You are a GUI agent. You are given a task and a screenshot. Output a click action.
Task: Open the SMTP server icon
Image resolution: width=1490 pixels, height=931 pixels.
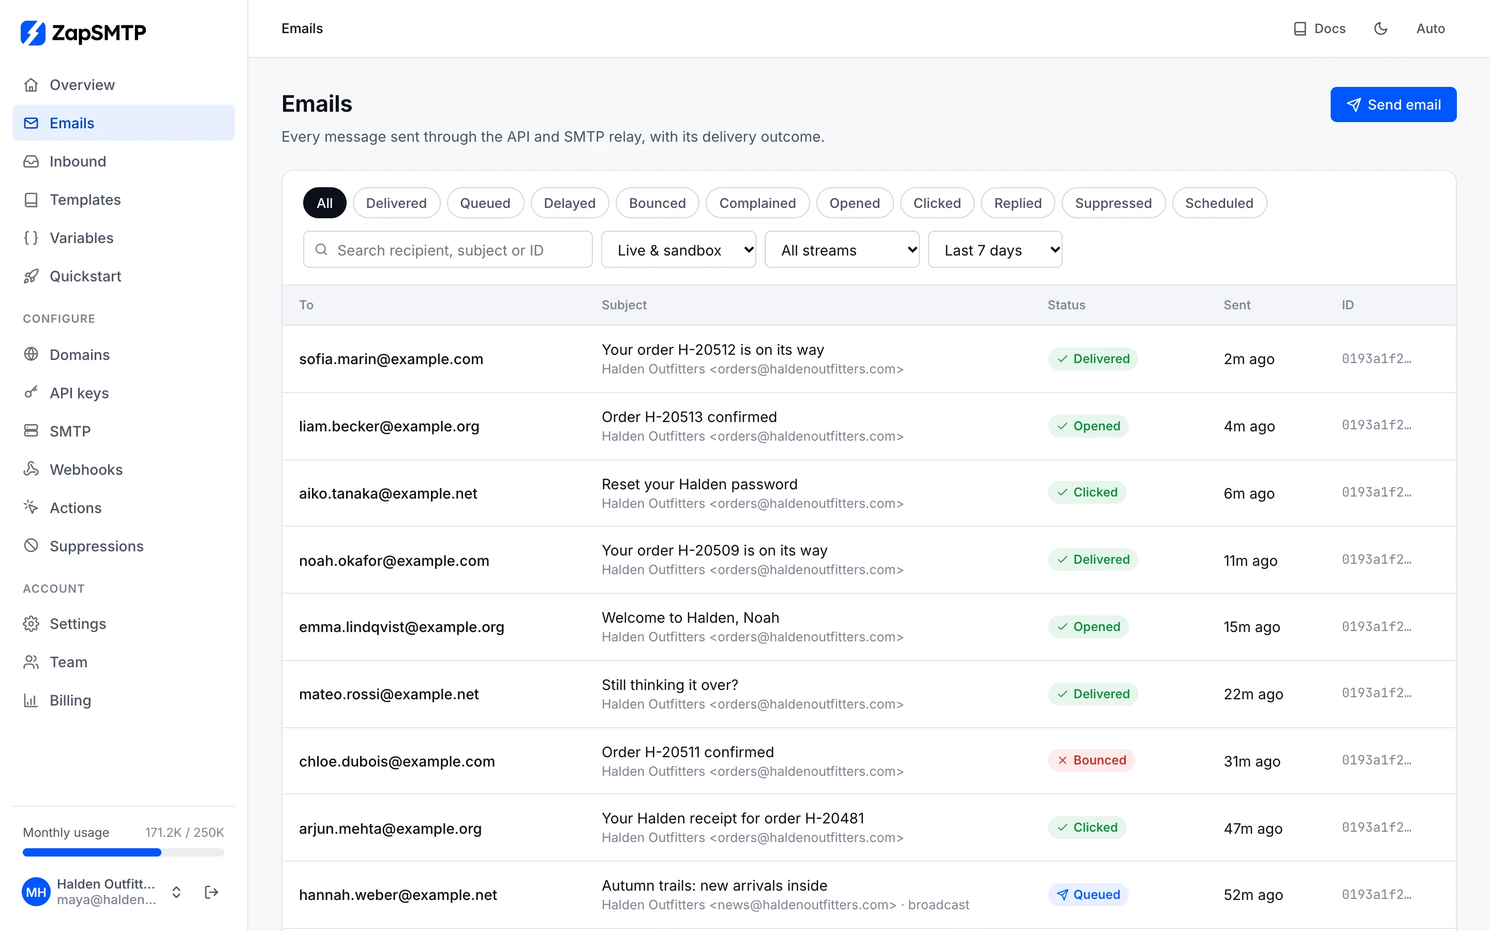coord(31,430)
